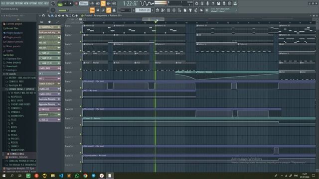Viewport: 319px width, 179px height.
Task: Click the tempo value field
Action: [84, 3]
